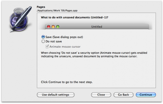Select the Save (Save dialog pops out) radio button

tap(43, 37)
